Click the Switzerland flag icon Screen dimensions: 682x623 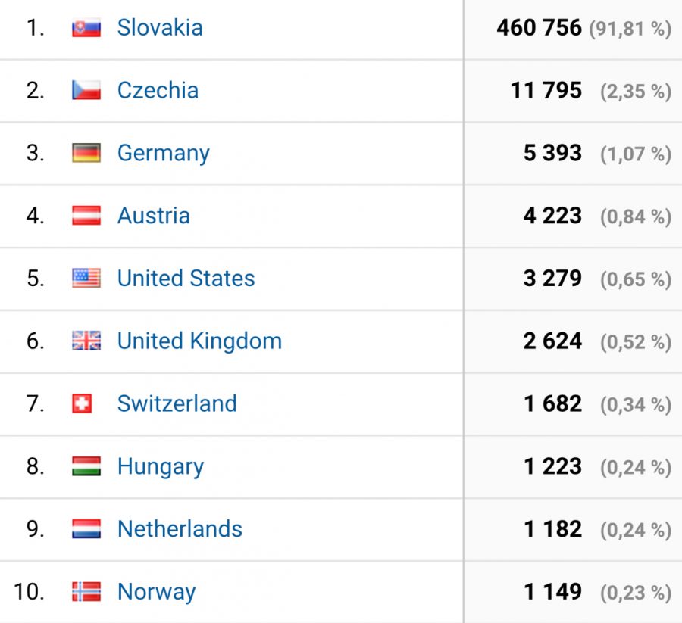82,403
